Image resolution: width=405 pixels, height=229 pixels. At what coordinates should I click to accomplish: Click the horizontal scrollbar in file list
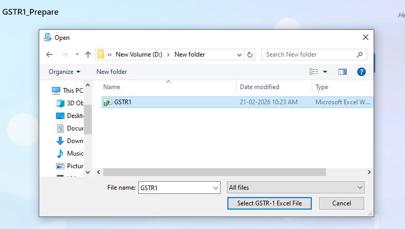point(215,172)
